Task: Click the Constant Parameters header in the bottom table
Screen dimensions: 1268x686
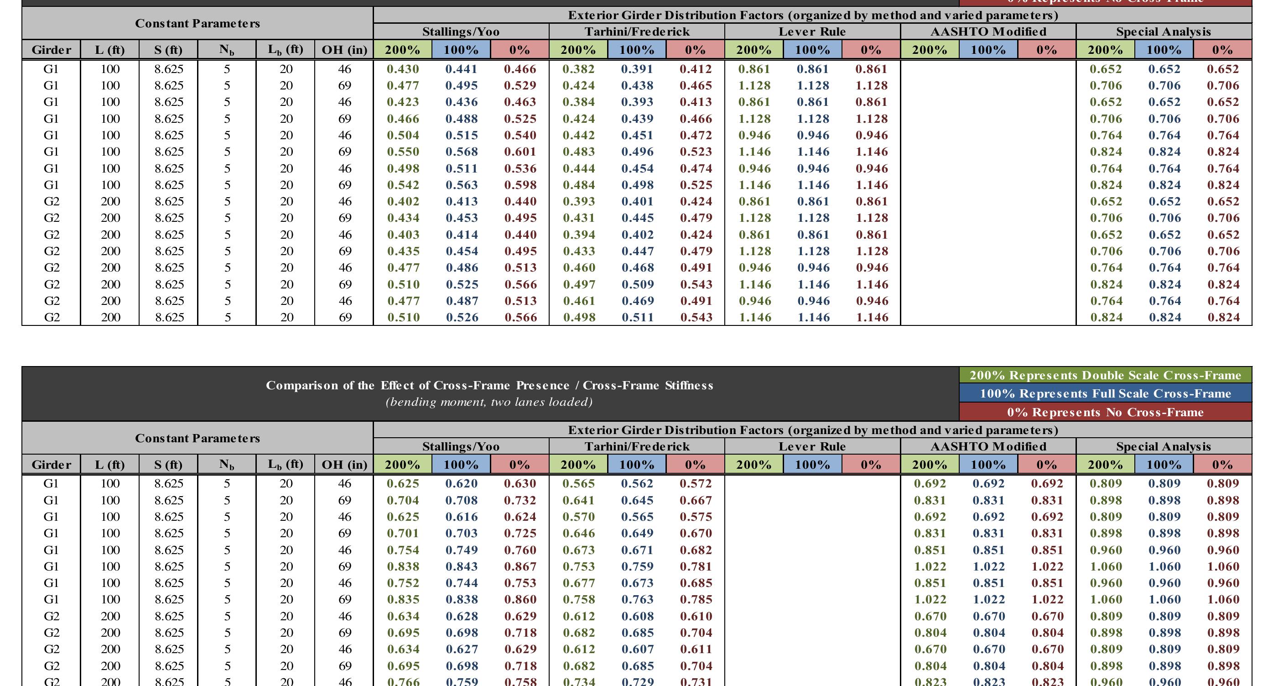Action: [x=197, y=438]
